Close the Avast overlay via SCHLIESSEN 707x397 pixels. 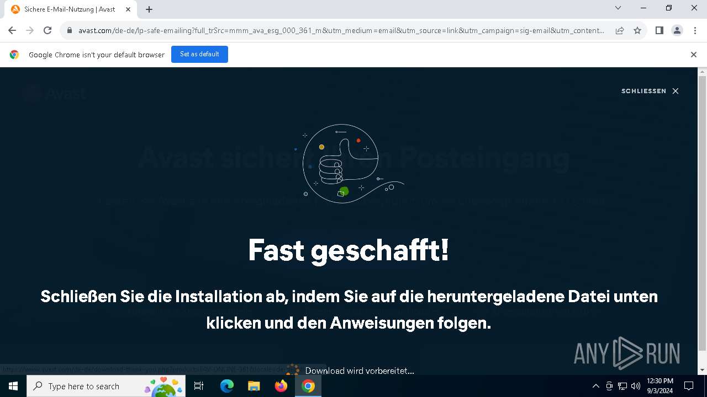pyautogui.click(x=650, y=91)
